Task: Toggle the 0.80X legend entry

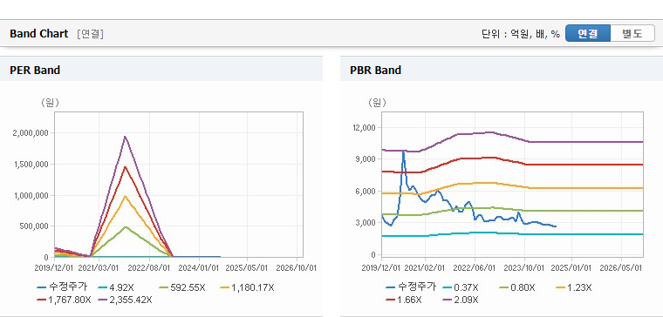Action: point(516,288)
